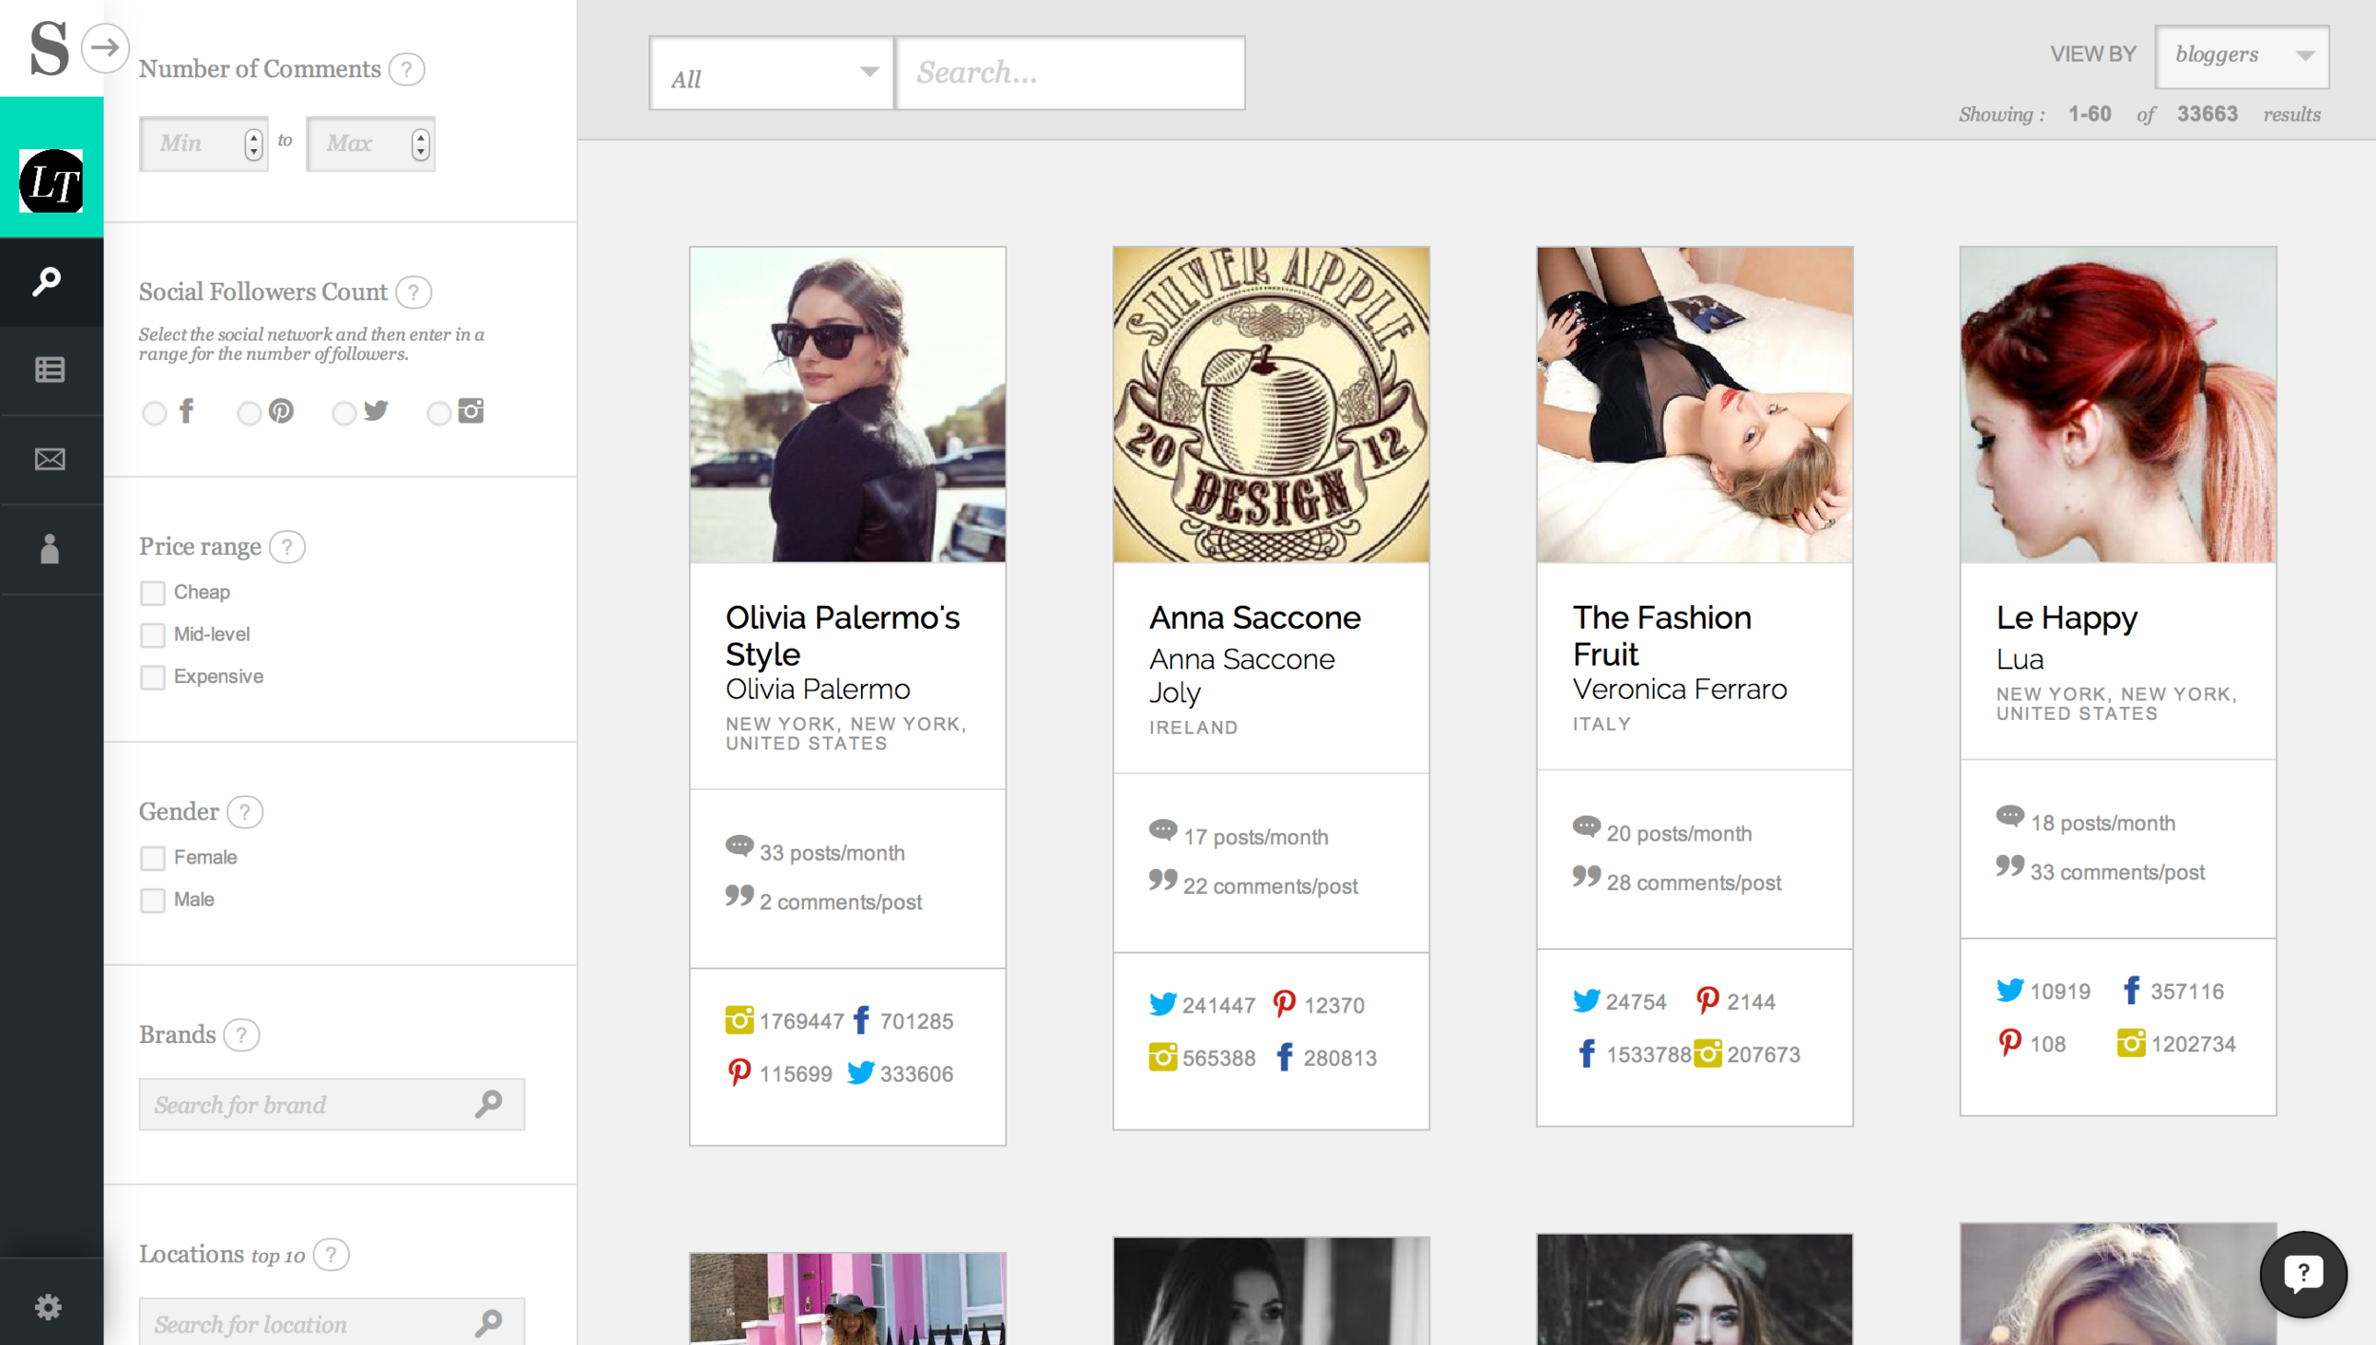Click the Search for brand field

[x=332, y=1104]
